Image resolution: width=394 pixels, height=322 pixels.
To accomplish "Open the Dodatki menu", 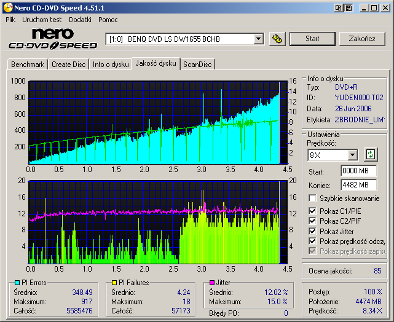I will pyautogui.click(x=80, y=20).
